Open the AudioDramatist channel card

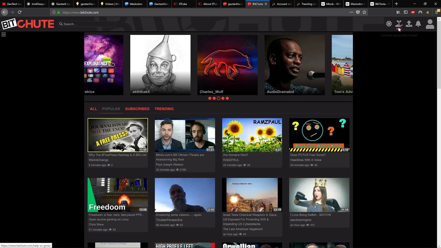(x=295, y=65)
